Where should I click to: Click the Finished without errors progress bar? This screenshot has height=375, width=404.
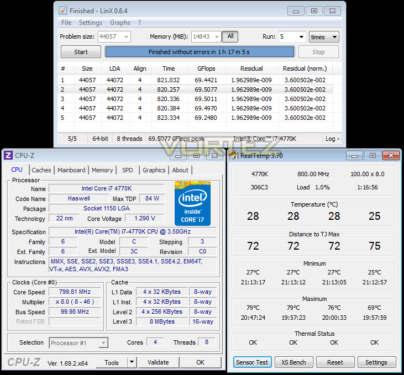tap(200, 52)
